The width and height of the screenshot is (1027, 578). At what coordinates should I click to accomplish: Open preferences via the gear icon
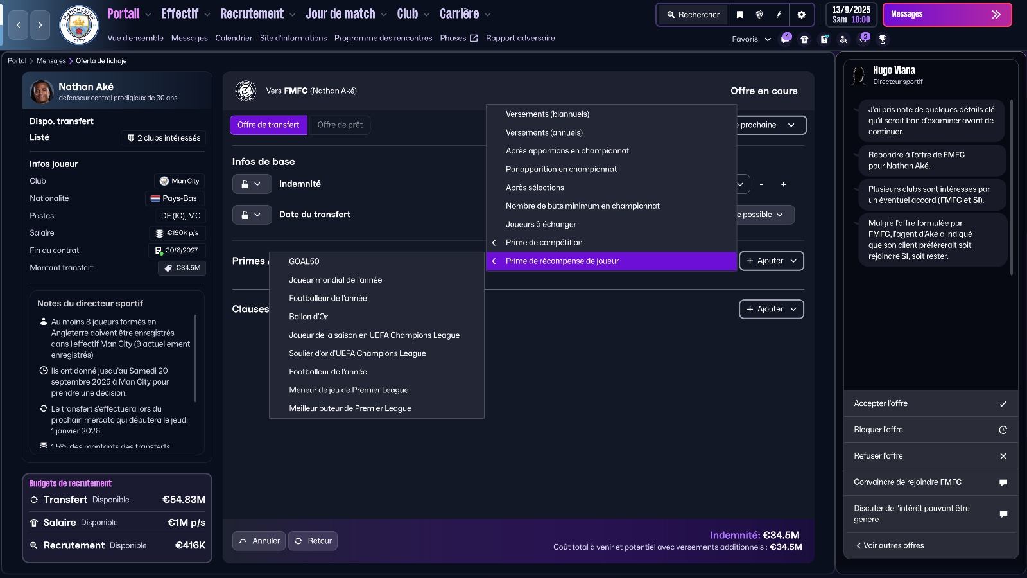(802, 14)
